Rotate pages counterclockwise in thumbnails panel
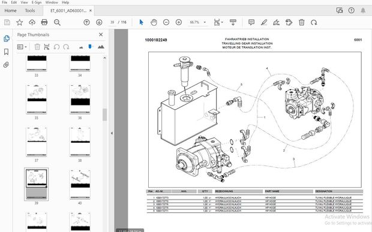The height and width of the screenshot is (232, 372). point(56,47)
